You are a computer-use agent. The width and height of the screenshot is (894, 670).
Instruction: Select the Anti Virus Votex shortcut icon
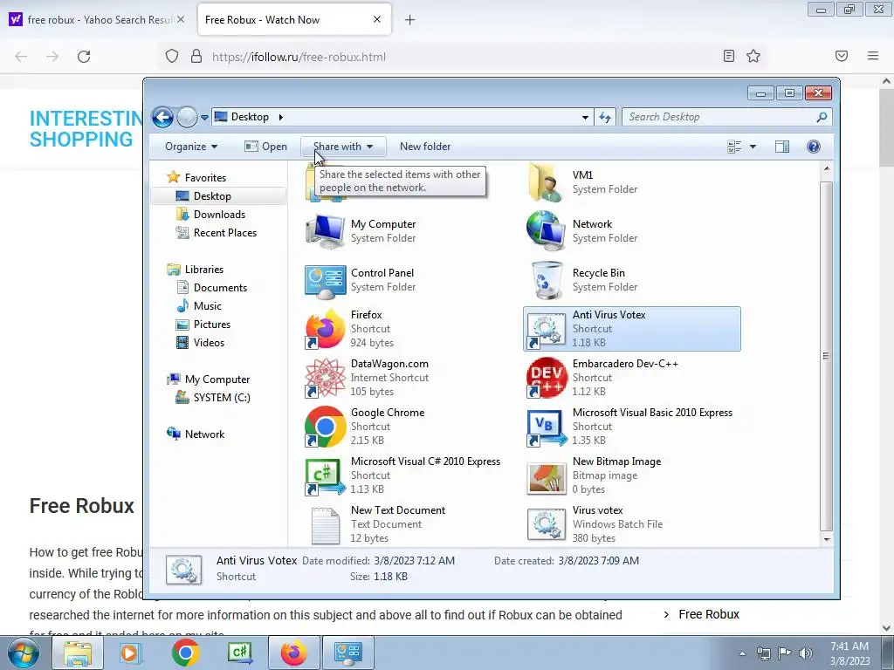[546, 329]
